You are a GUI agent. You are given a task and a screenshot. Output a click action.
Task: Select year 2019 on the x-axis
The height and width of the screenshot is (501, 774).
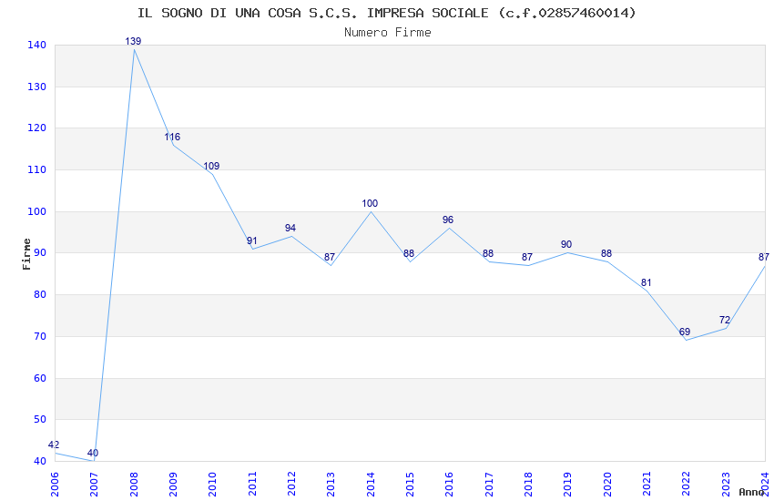(x=567, y=484)
